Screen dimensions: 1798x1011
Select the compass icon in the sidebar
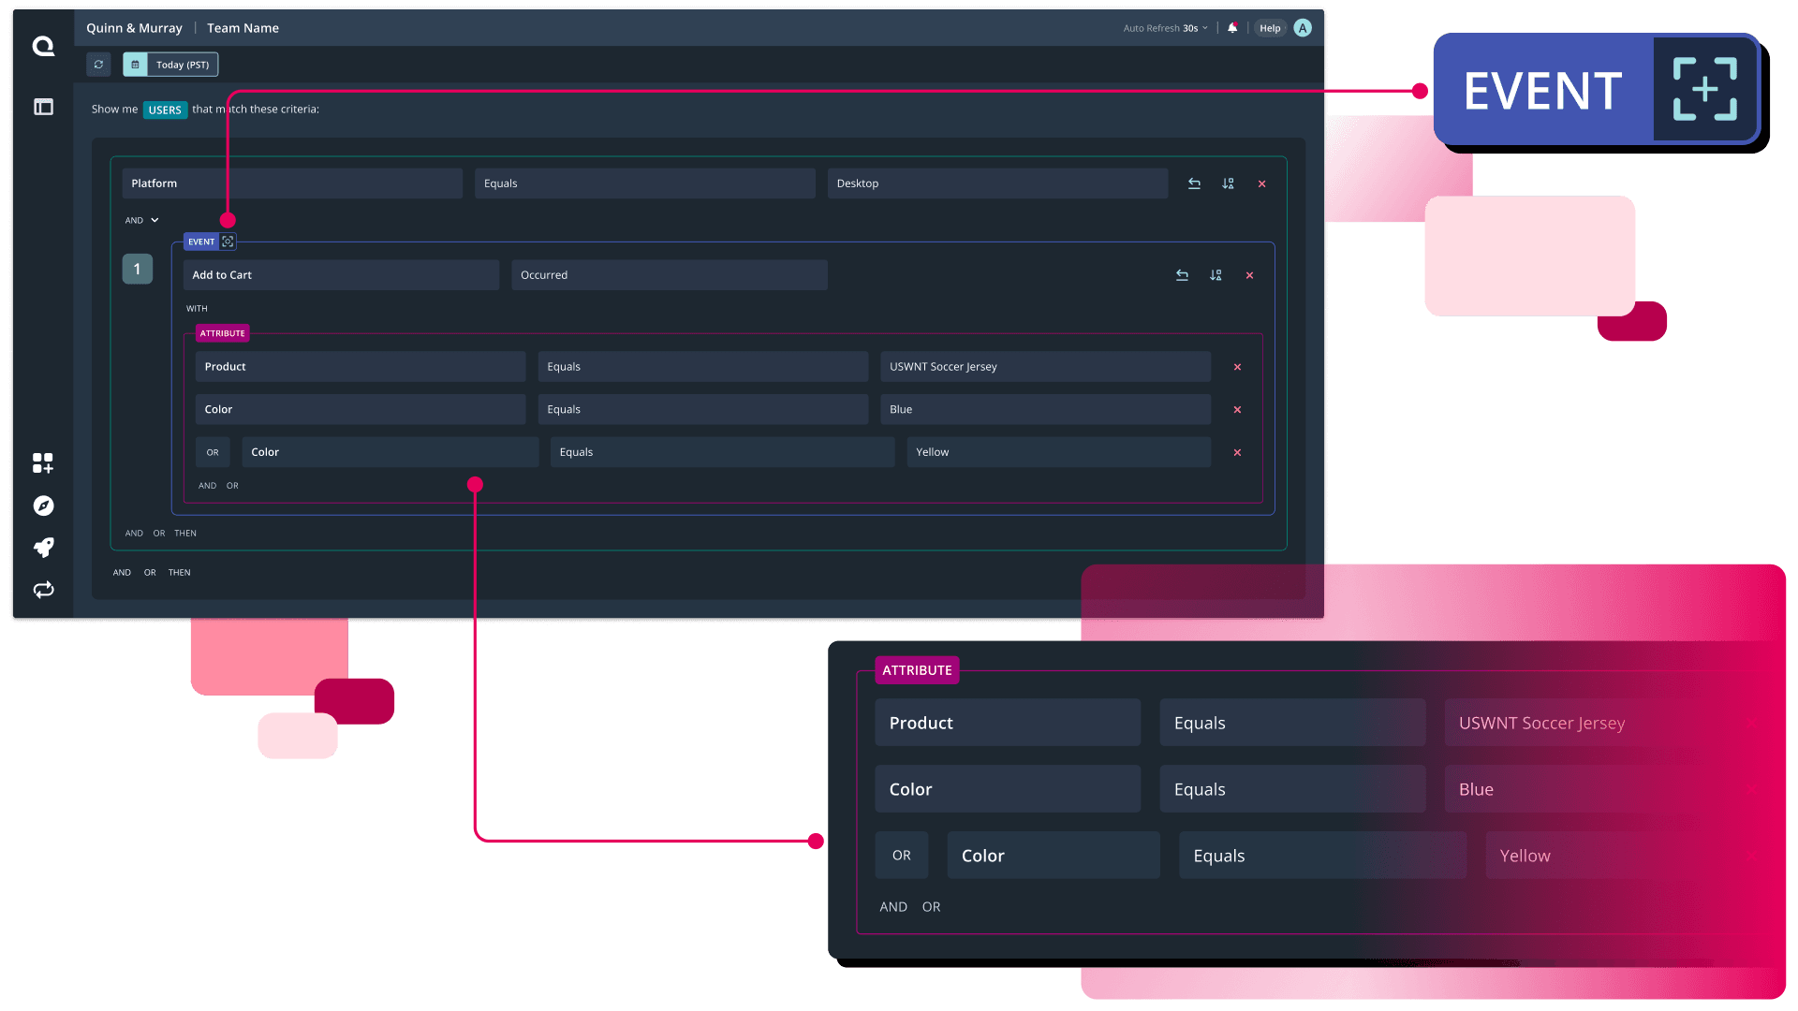(42, 505)
